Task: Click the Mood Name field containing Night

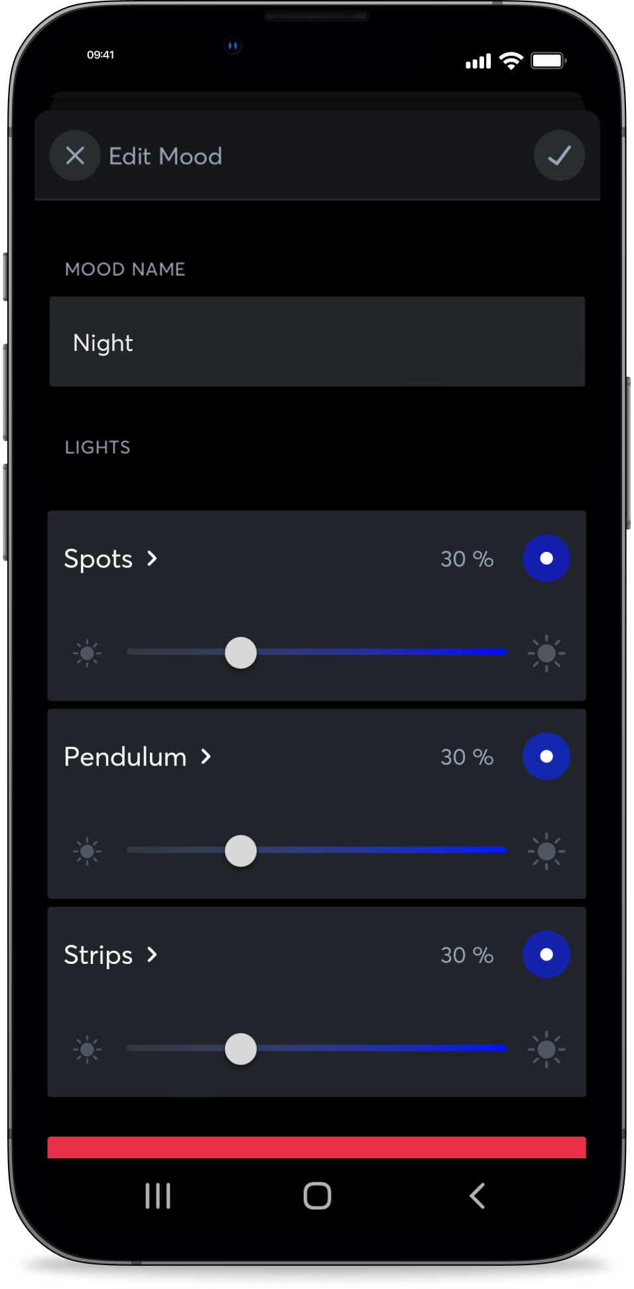Action: coord(317,342)
